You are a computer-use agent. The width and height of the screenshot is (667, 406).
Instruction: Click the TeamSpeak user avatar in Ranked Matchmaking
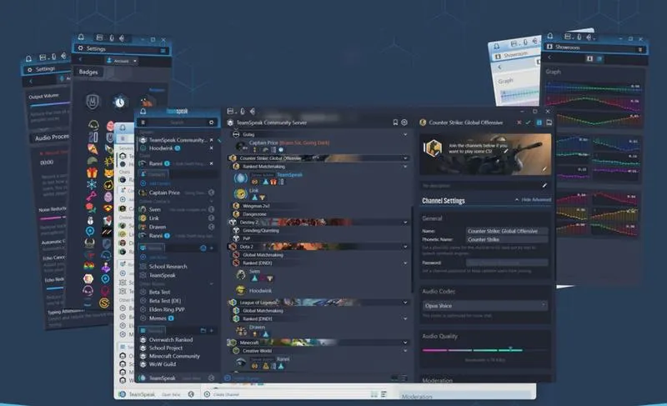tap(241, 178)
